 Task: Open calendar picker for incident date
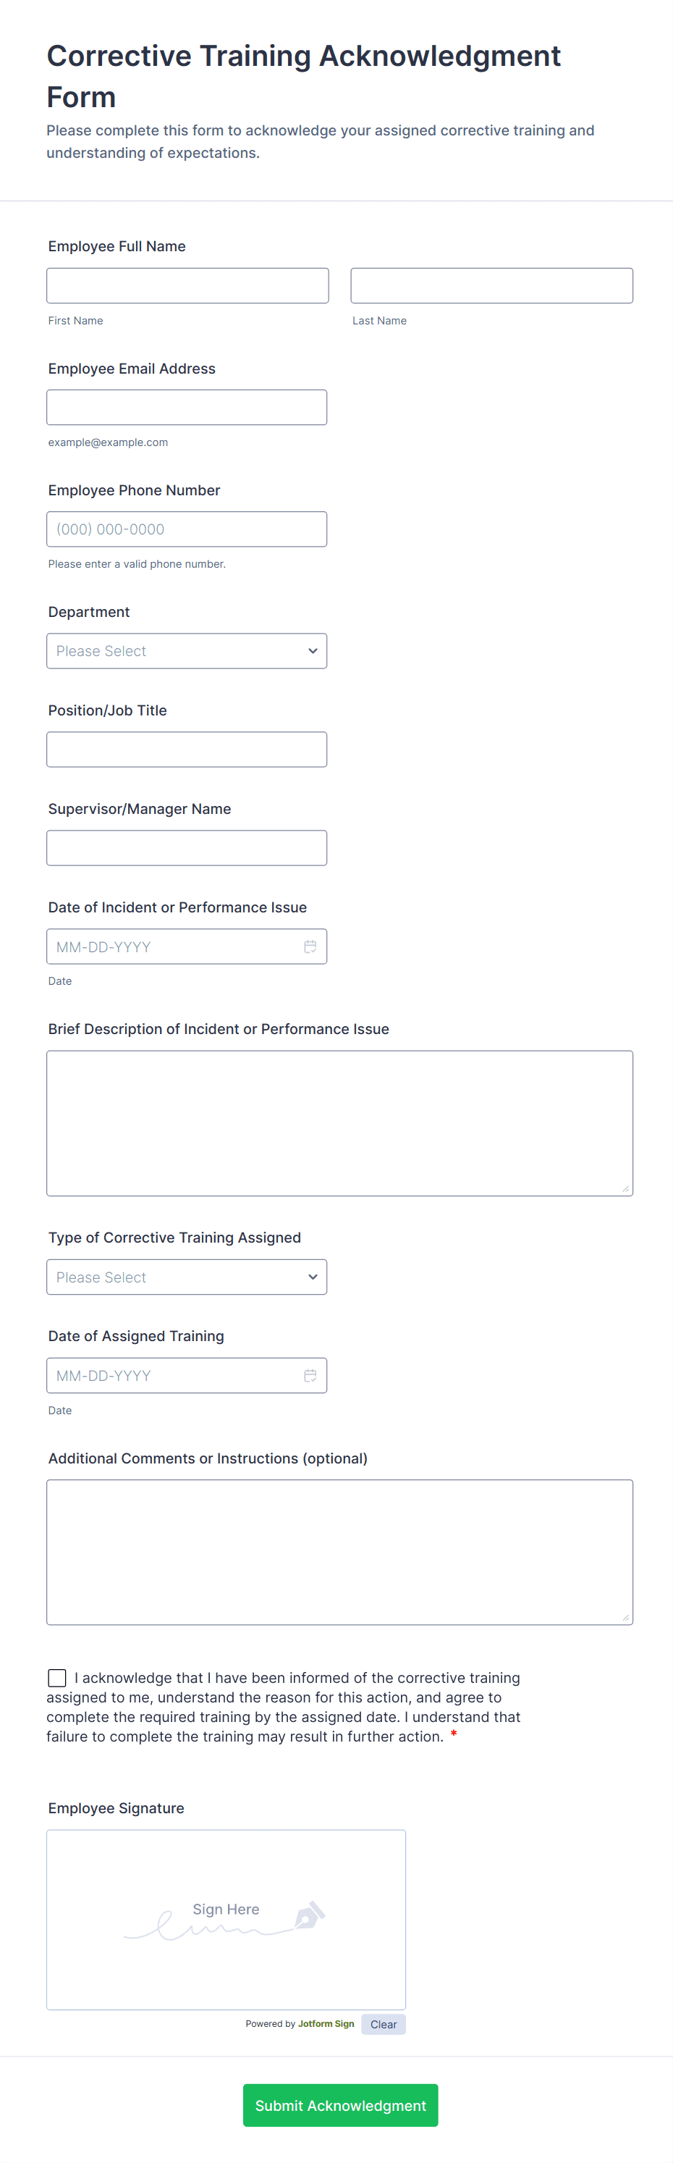coord(310,946)
